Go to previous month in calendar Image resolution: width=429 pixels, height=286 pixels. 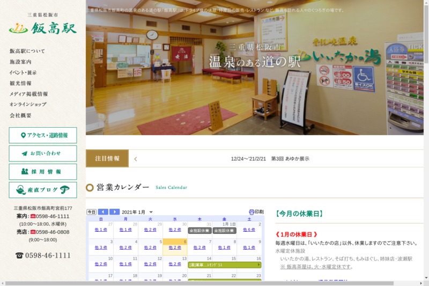103,212
